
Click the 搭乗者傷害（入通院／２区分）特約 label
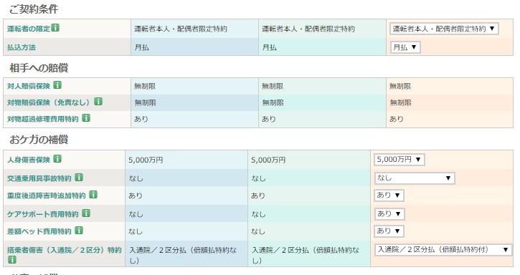pos(65,250)
